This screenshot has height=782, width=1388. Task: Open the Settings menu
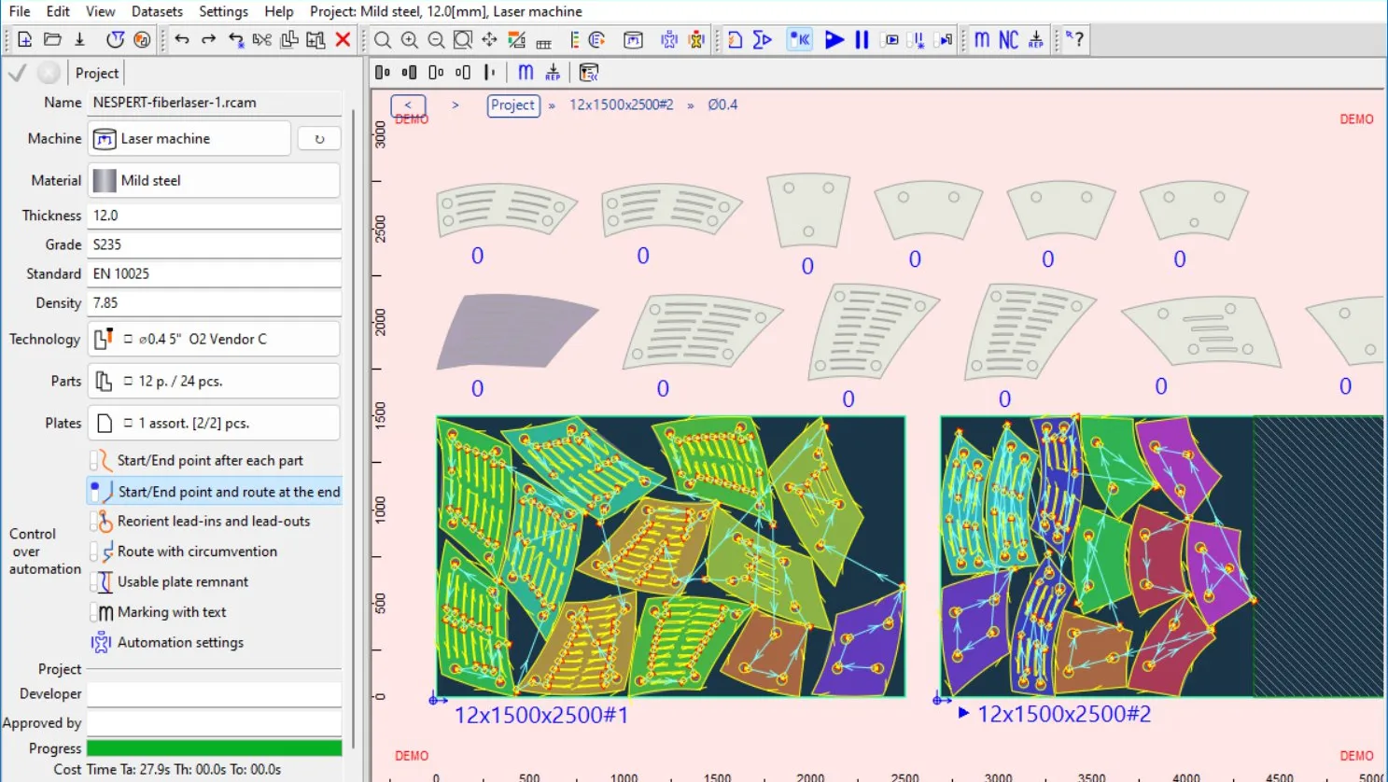223,11
